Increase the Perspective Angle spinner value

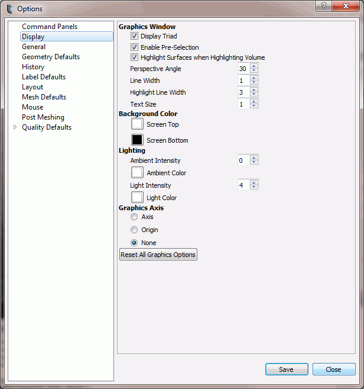coord(254,66)
